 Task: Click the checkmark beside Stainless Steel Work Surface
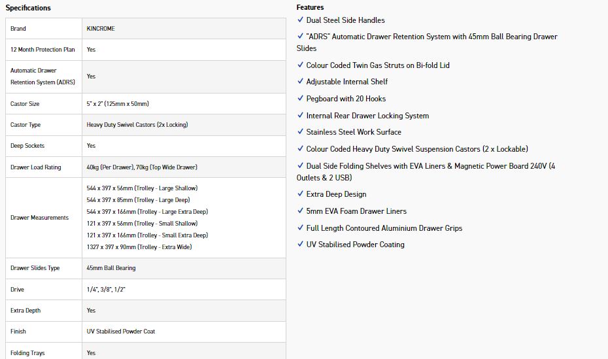click(x=300, y=132)
